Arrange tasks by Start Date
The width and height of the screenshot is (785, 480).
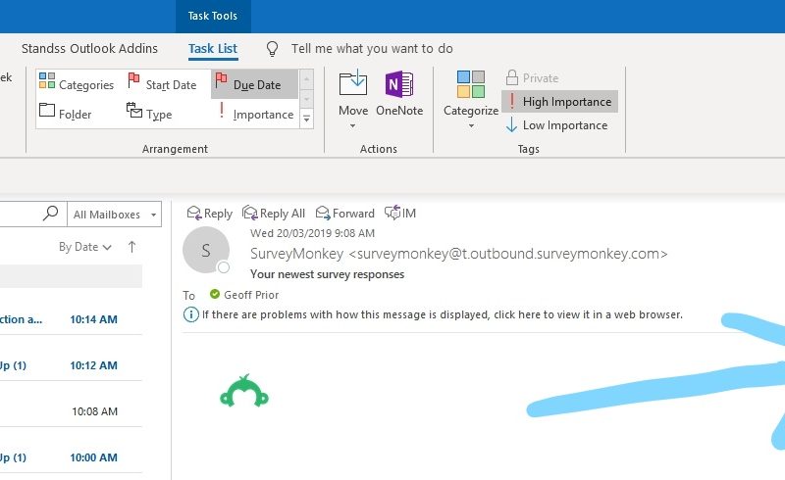click(x=162, y=84)
